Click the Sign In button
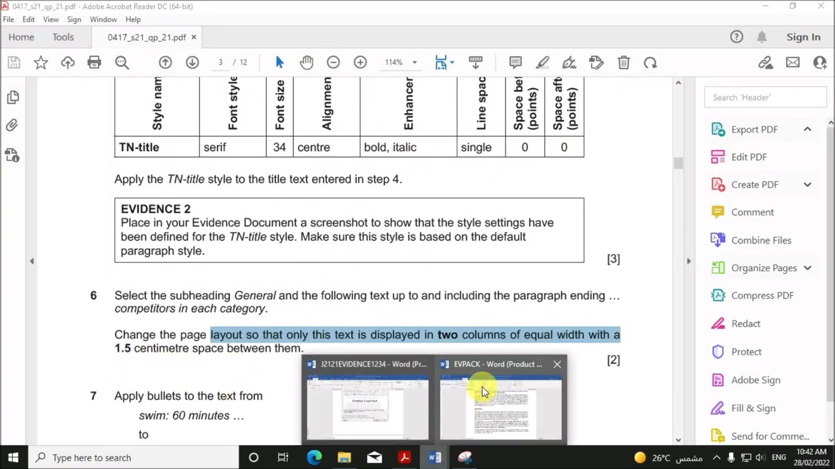 point(803,37)
